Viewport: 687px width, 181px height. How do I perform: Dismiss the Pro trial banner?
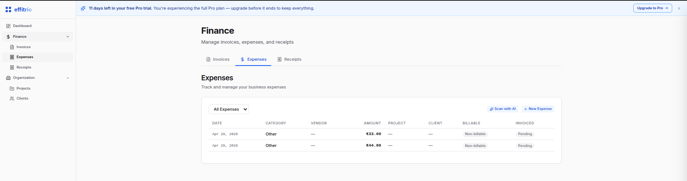[x=679, y=8]
